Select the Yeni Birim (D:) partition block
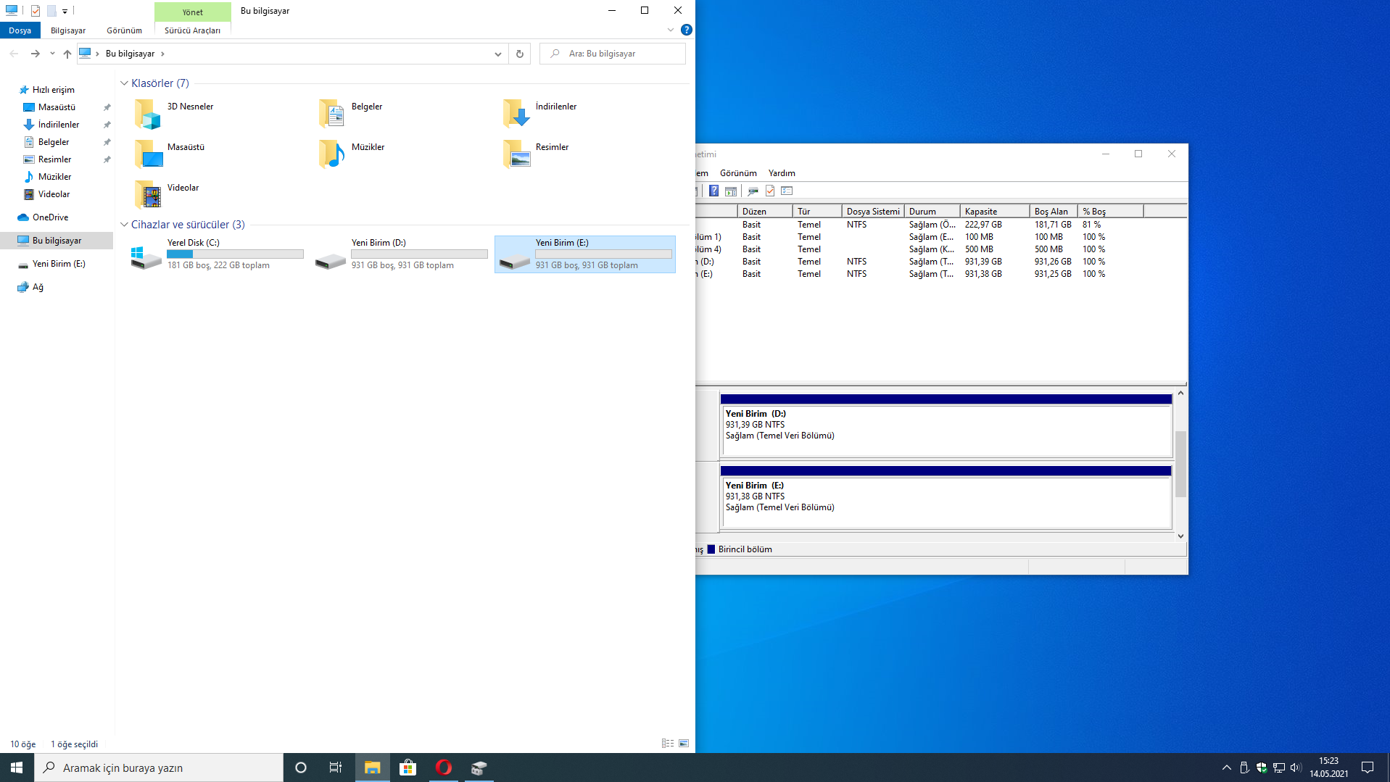The height and width of the screenshot is (782, 1390). (x=946, y=425)
